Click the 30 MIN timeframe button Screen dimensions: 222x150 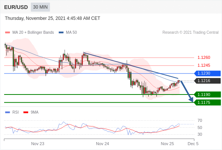pos(40,7)
